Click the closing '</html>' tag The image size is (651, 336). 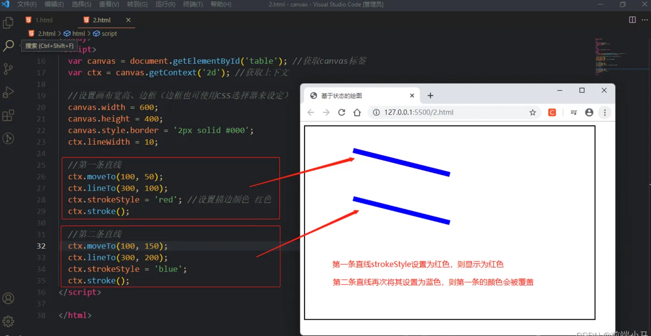(x=75, y=315)
